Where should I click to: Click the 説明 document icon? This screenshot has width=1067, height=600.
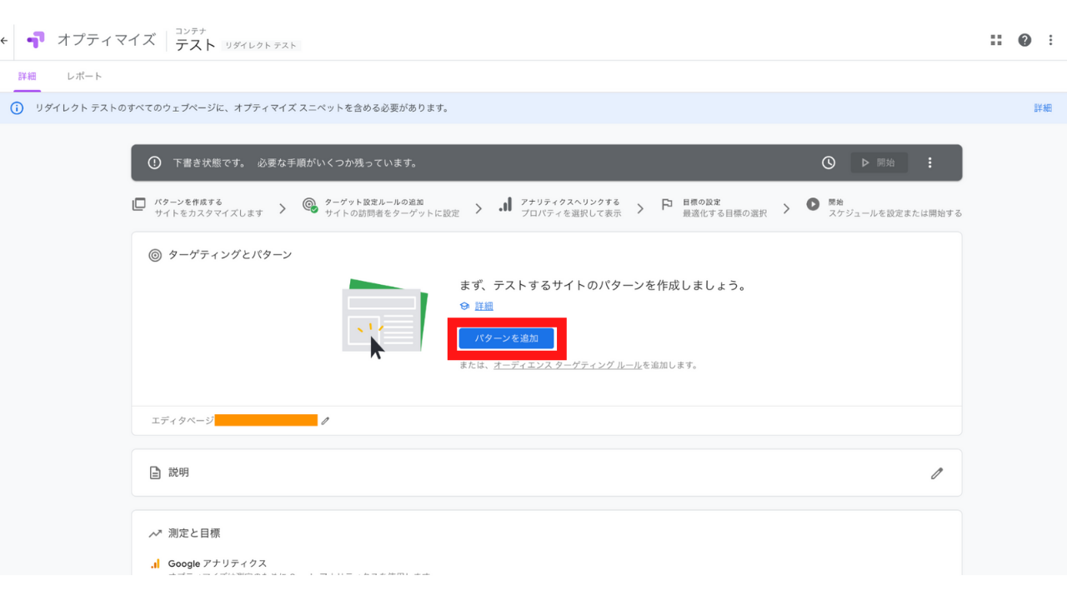[155, 472]
